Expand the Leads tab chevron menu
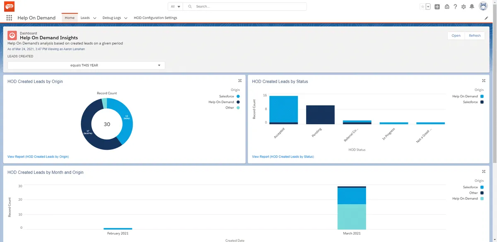Viewport: 497px width, 242px height. point(95,18)
